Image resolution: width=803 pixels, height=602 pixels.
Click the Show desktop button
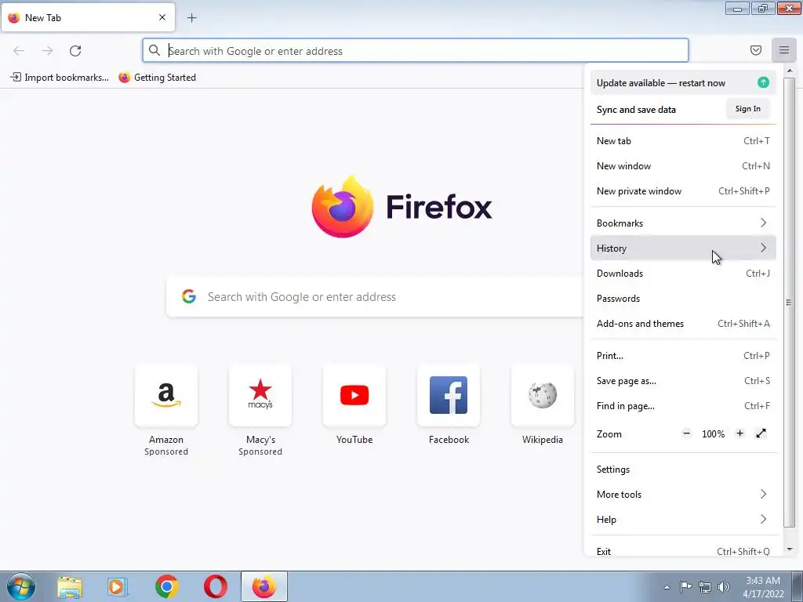(798, 586)
